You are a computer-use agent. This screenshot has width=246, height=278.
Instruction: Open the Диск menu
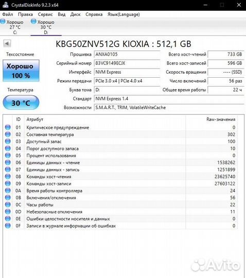[75, 14]
